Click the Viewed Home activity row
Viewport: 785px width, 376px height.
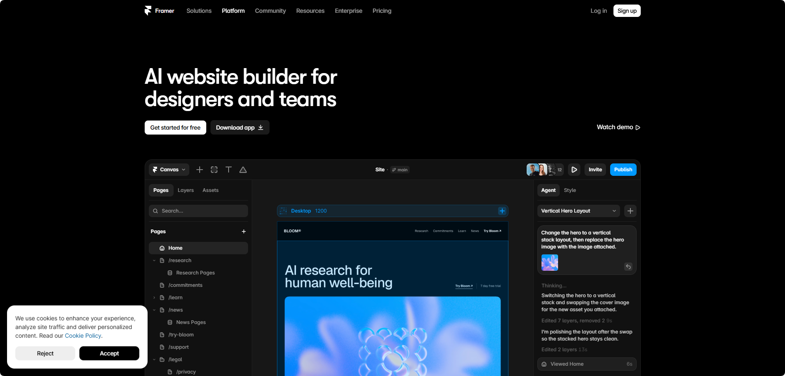click(x=587, y=364)
